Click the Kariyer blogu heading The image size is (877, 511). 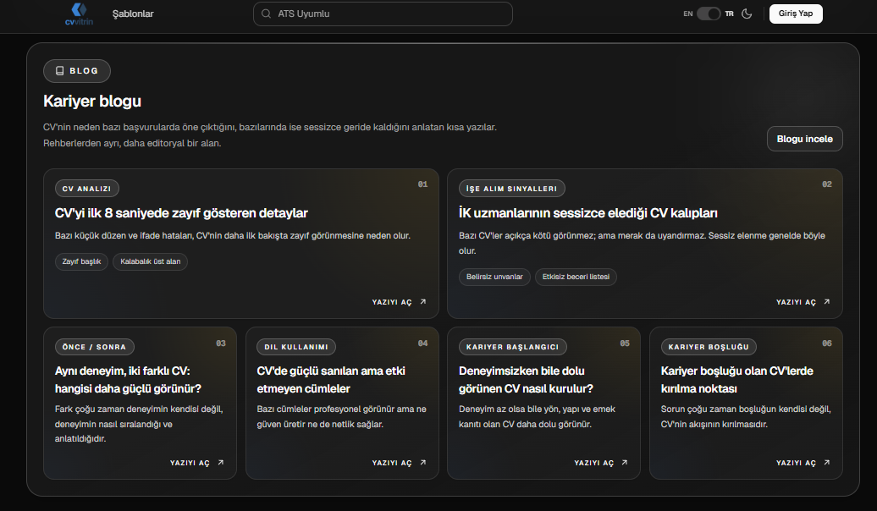[x=92, y=102]
